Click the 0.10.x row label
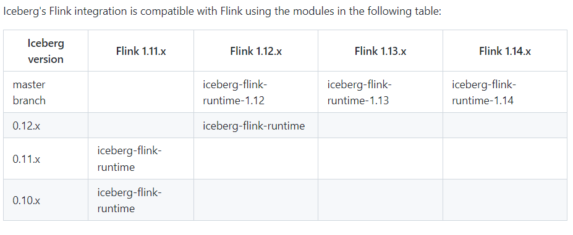This screenshot has width=573, height=235. point(27,200)
